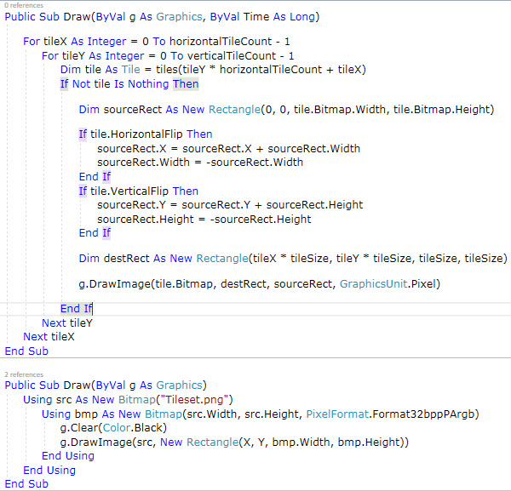Click 'sourceRect.Y' at start of assignment line
The image size is (511, 491).
tap(131, 205)
